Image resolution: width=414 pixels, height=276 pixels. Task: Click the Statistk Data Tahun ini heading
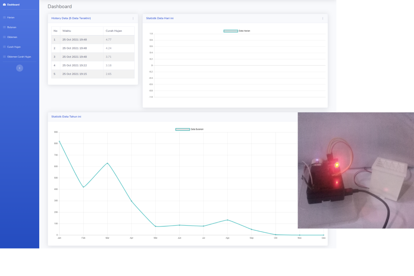(65, 116)
